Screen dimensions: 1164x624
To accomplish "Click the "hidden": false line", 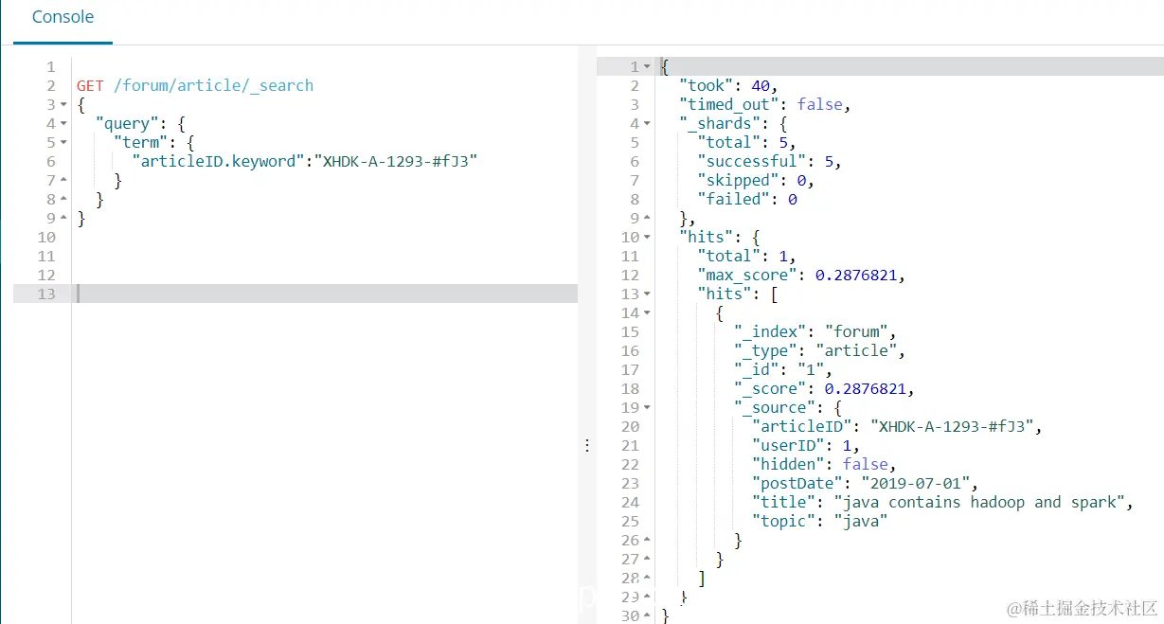I will coord(824,464).
